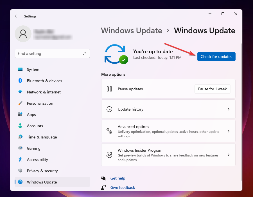Viewport: 253px width, 197px height.
Task: Open Accessibility settings category
Action: coord(52,160)
